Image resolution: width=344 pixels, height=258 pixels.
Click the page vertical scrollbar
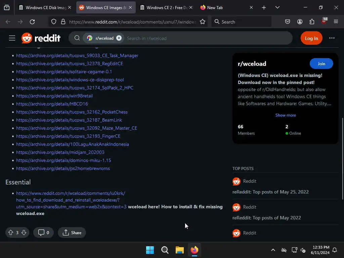tap(342, 159)
